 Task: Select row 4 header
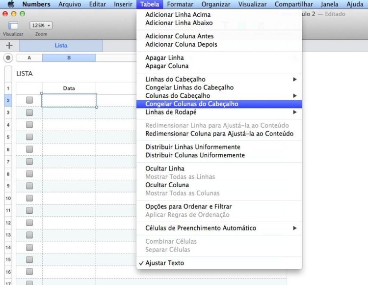point(8,124)
